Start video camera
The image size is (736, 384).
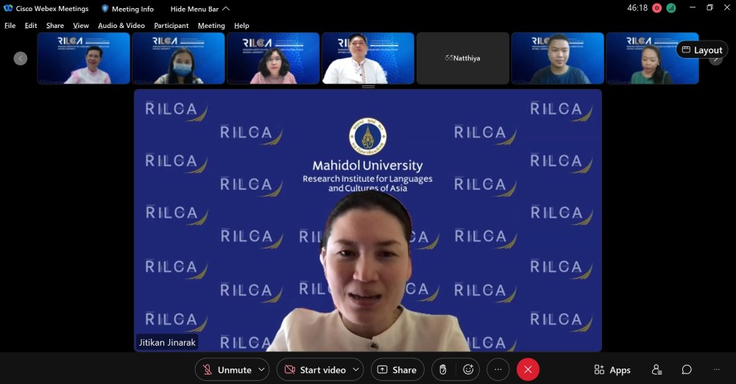pyautogui.click(x=315, y=370)
